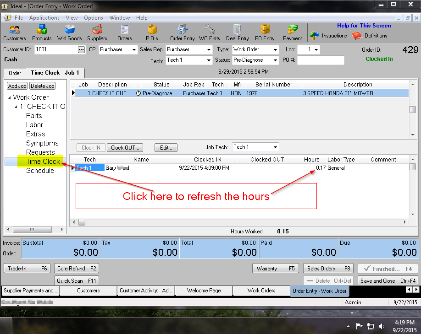
Task: Open WO Entry from the toolbar
Action: [x=210, y=32]
